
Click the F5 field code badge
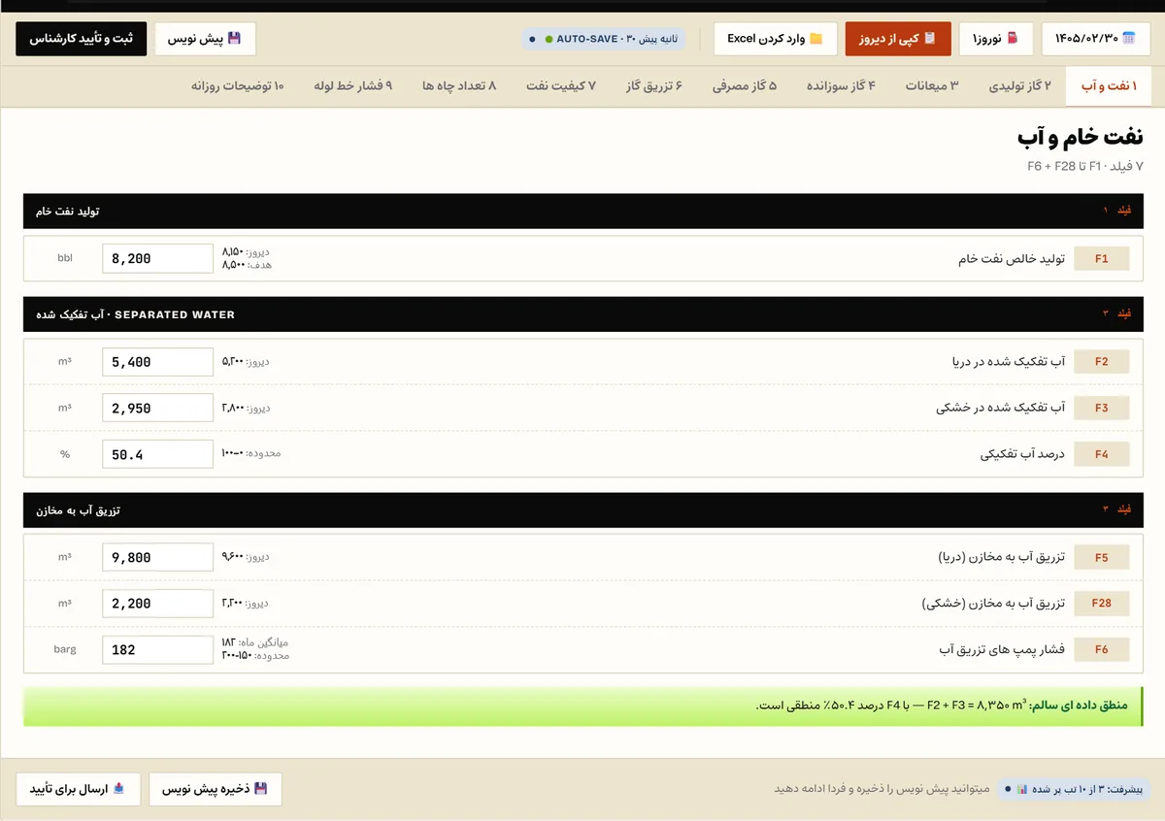point(1101,557)
